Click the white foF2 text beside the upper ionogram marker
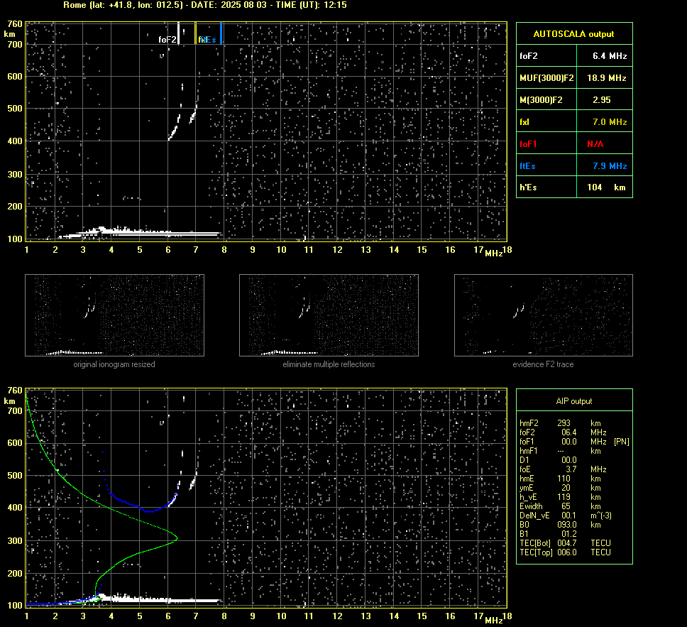The height and width of the screenshot is (627, 687). click(167, 40)
